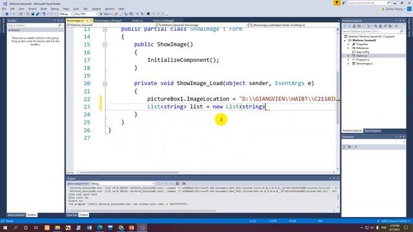The width and height of the screenshot is (413, 232).
Task: Select ShowImage.cs in Solution Explorer
Action: [364, 64]
